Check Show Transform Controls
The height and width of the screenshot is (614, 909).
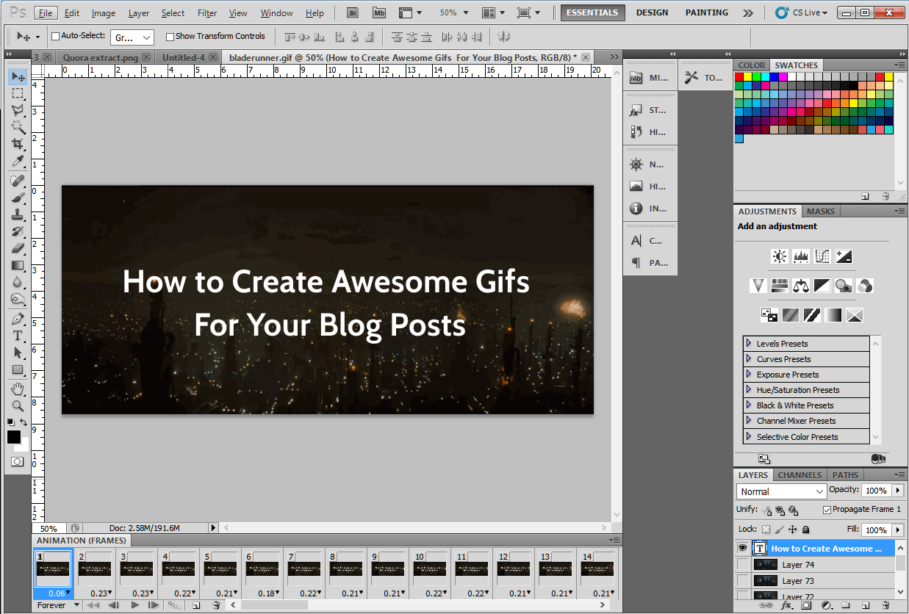pyautogui.click(x=170, y=36)
